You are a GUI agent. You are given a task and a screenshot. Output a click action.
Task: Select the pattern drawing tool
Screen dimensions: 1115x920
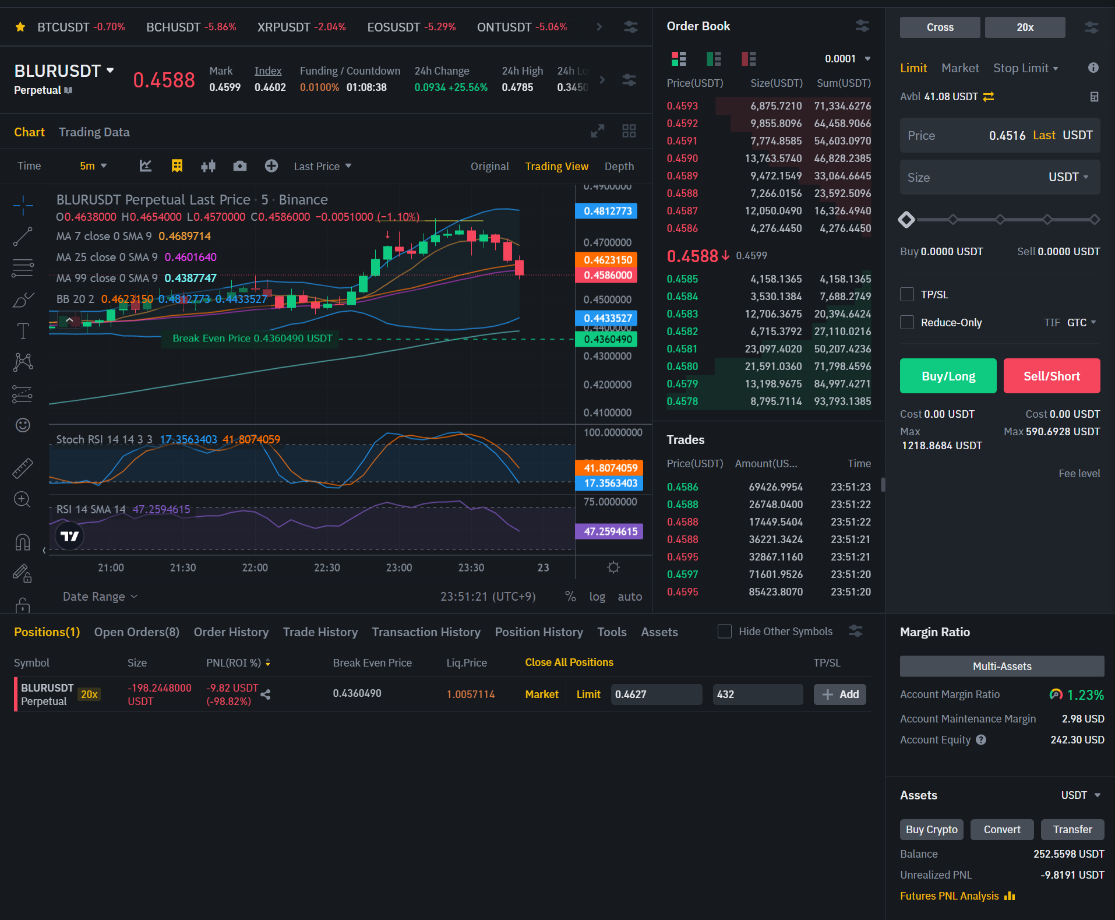23,362
